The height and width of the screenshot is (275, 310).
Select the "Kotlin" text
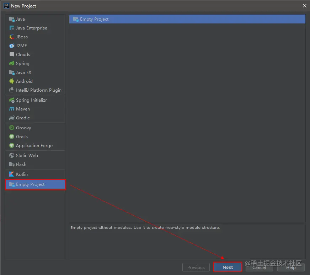(22, 174)
